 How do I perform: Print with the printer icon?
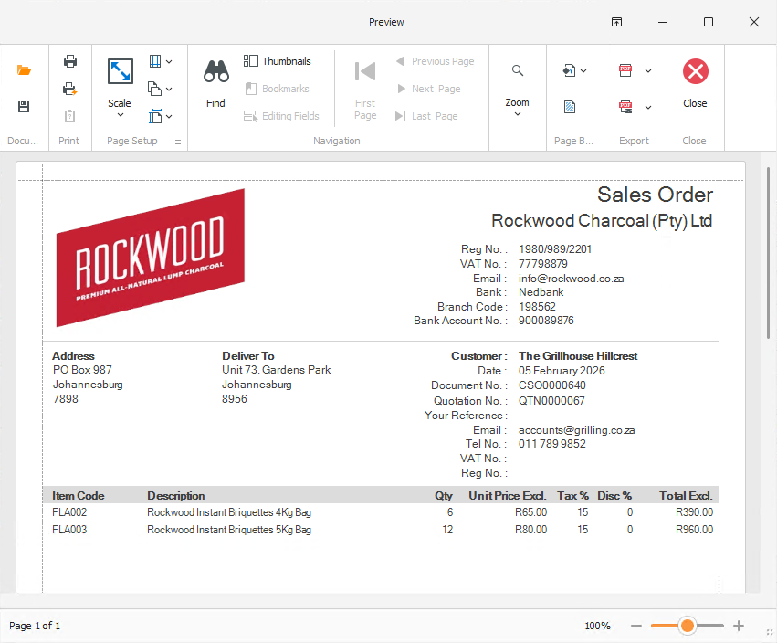(70, 61)
